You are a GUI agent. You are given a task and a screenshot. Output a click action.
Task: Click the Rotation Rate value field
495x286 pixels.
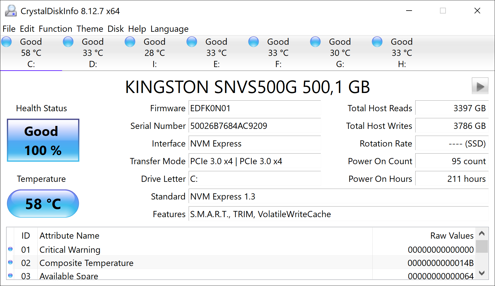pyautogui.click(x=452, y=143)
